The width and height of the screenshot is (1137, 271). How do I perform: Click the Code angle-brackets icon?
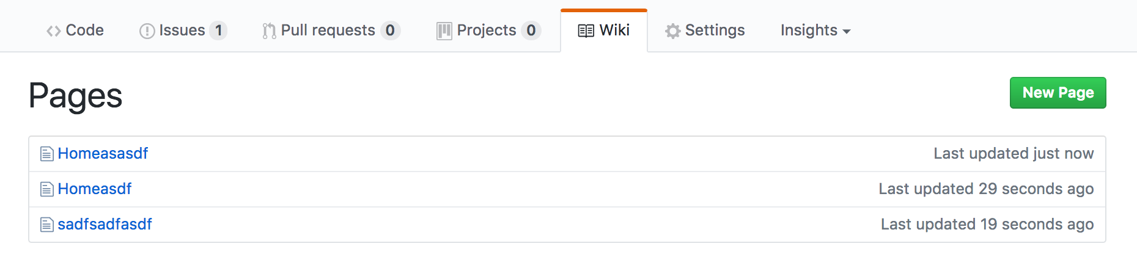pos(53,31)
